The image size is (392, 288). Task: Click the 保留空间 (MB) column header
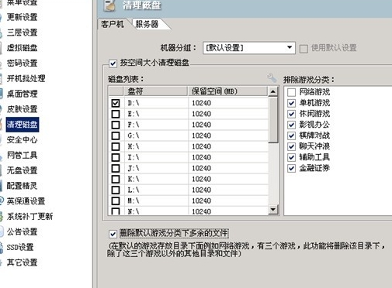pyautogui.click(x=227, y=91)
